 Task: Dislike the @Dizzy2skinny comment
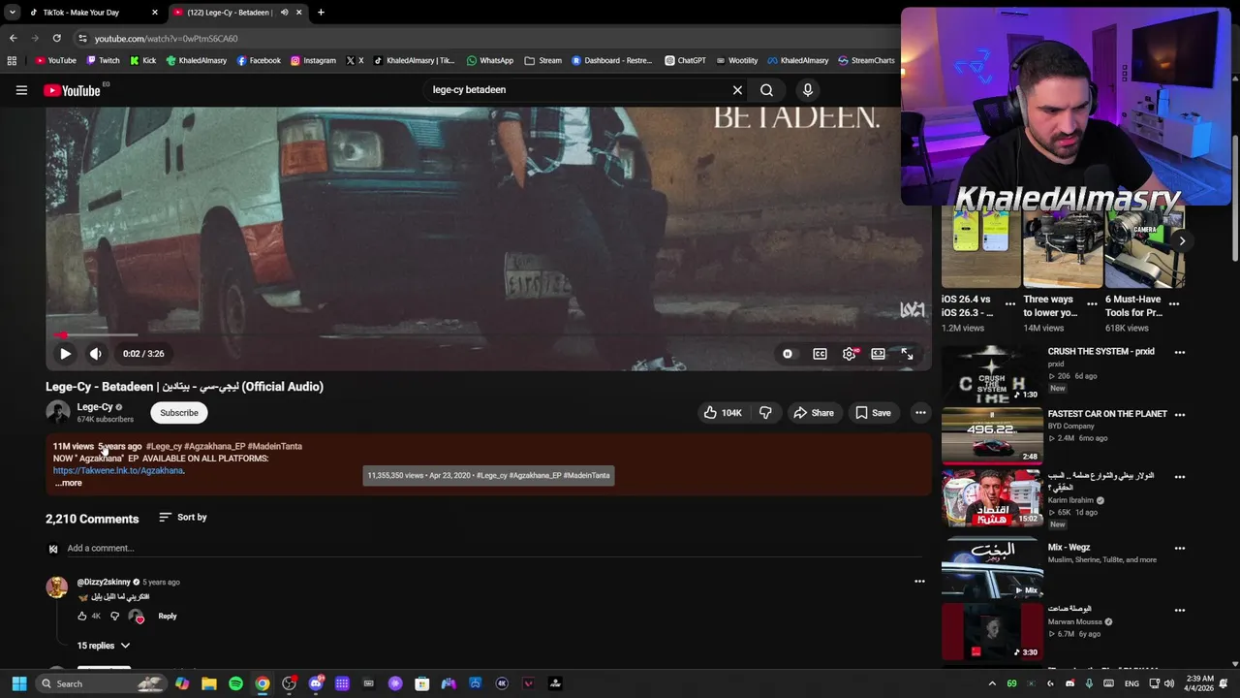(114, 617)
